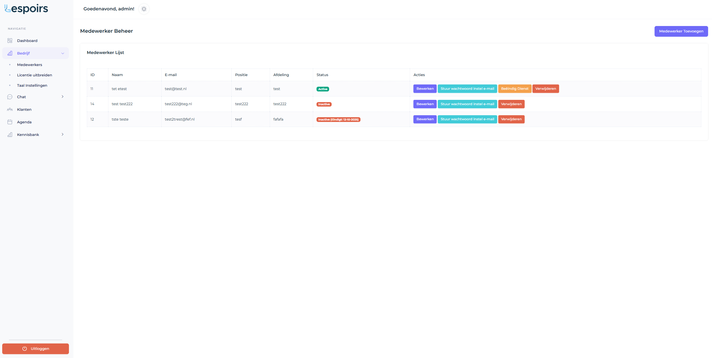Click the Klanten people icon
Screen dimensions: 712x358
(10, 109)
